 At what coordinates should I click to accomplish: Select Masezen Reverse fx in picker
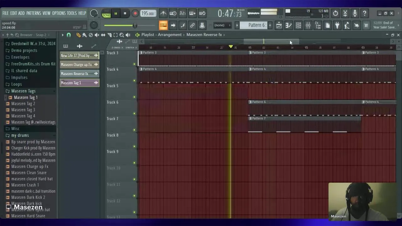coord(79,74)
